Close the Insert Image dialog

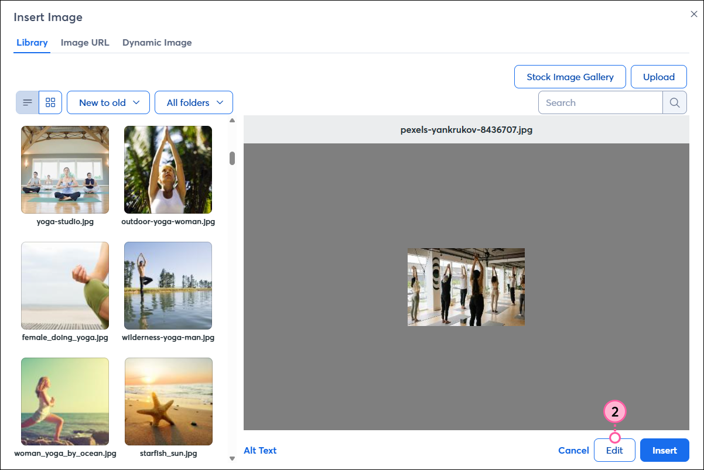693,14
